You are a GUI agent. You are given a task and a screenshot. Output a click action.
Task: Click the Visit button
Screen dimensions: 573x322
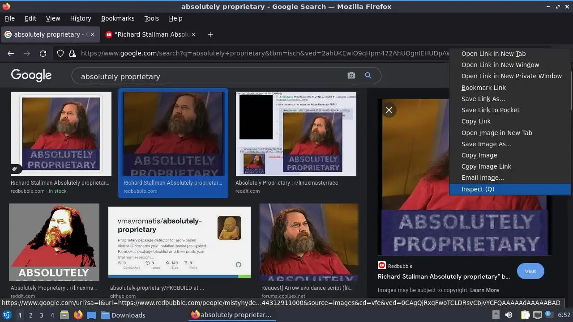click(530, 271)
